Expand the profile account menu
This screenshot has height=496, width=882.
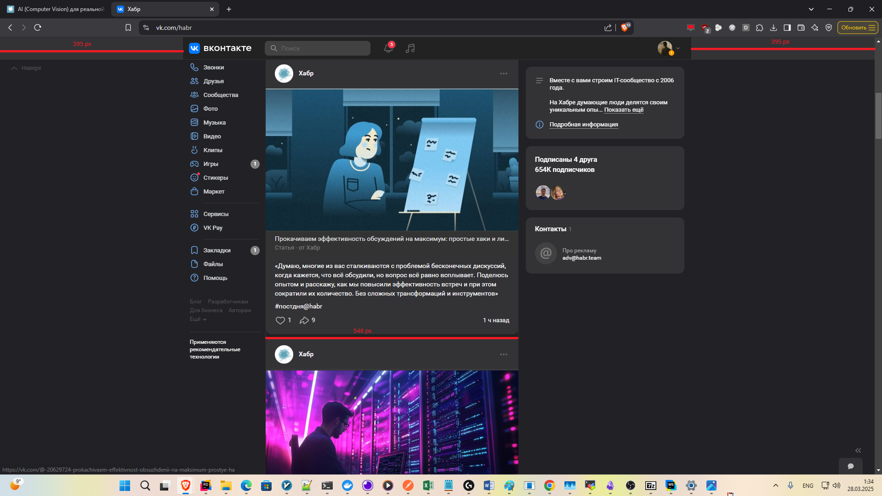[x=669, y=48]
